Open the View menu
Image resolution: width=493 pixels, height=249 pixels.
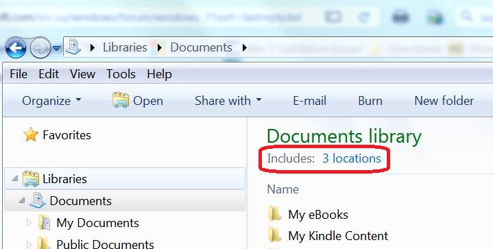83,74
